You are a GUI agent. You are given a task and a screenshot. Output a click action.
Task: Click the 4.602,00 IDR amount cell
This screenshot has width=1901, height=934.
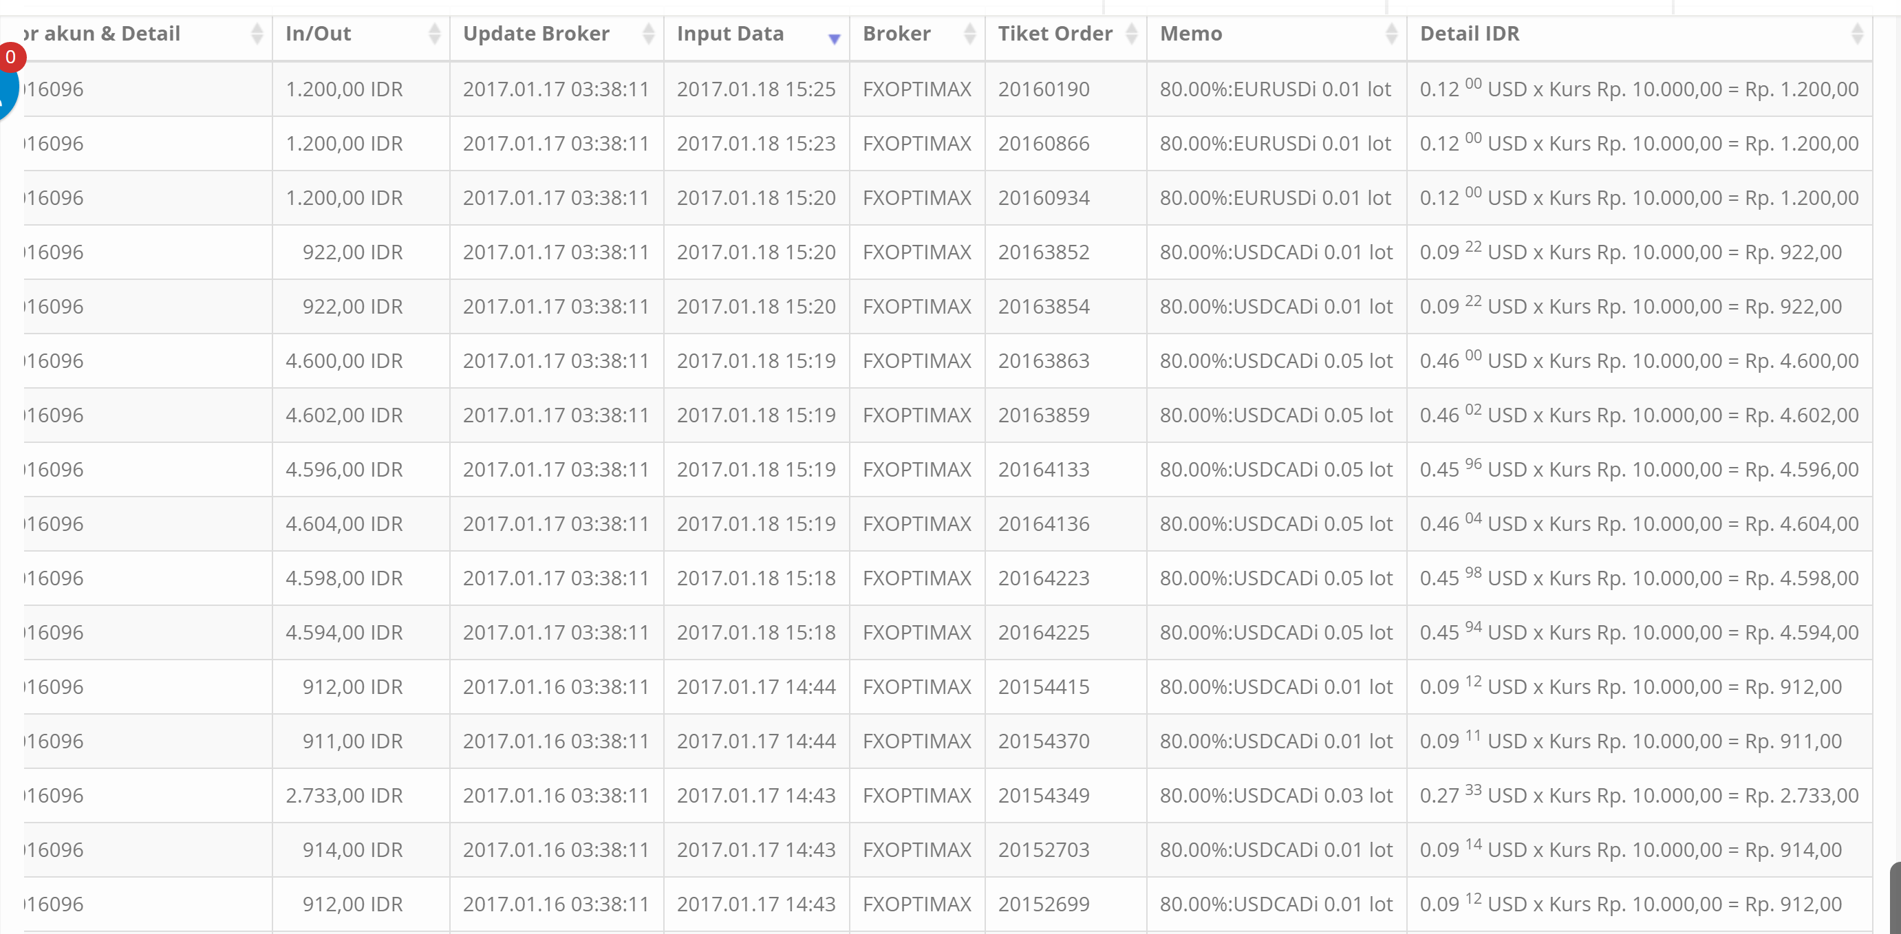tap(362, 415)
